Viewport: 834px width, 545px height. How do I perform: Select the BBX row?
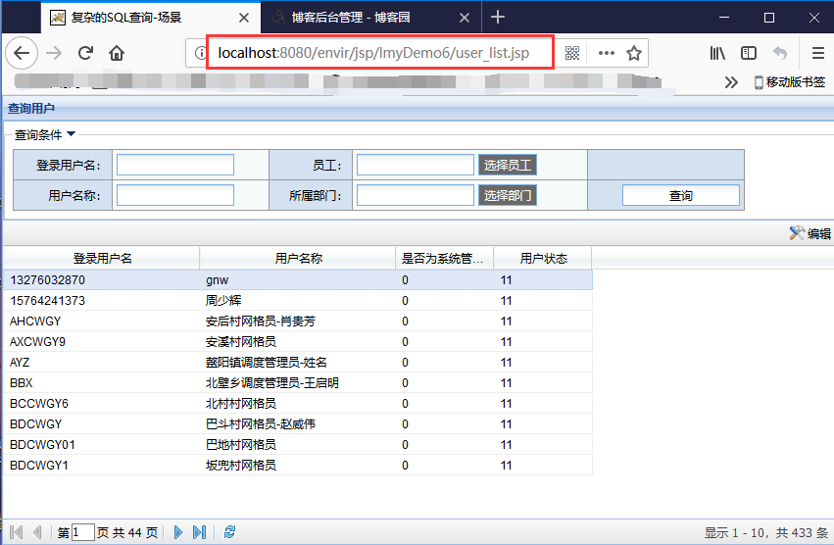(x=298, y=383)
